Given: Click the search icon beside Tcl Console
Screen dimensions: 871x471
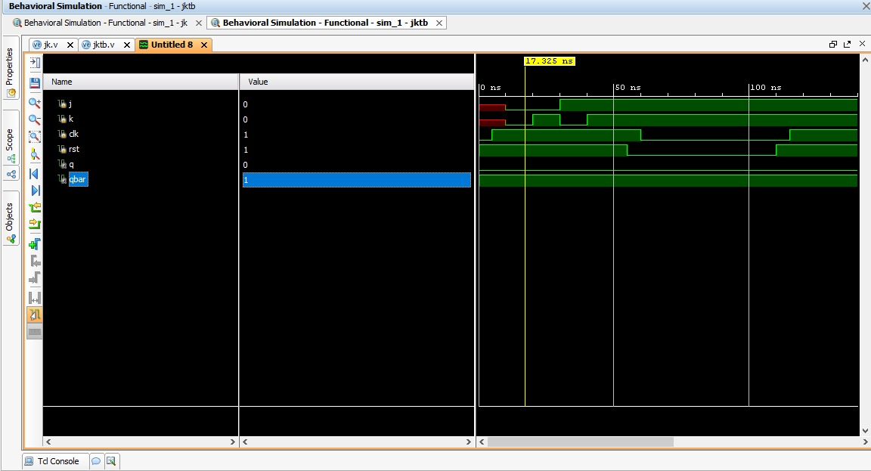Looking at the screenshot, I should tap(112, 461).
